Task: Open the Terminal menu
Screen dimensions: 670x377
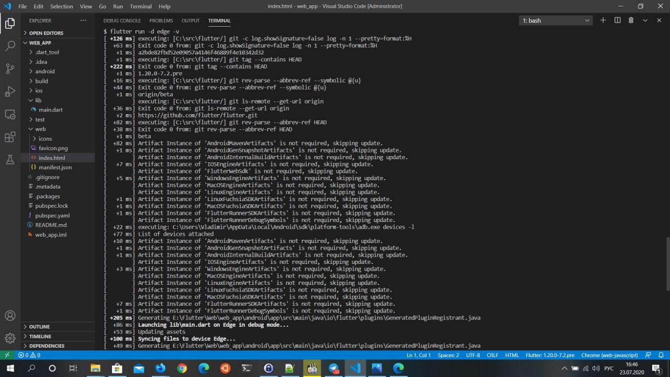Action: 141,6
